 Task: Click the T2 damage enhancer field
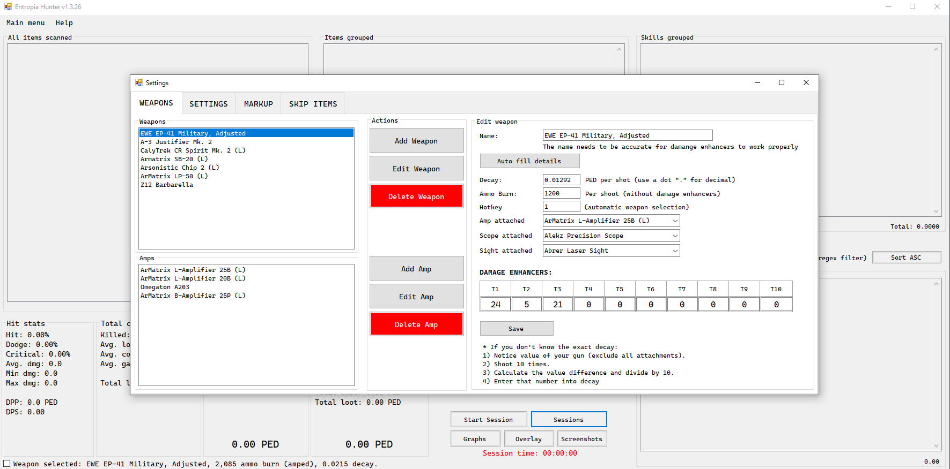click(x=527, y=304)
